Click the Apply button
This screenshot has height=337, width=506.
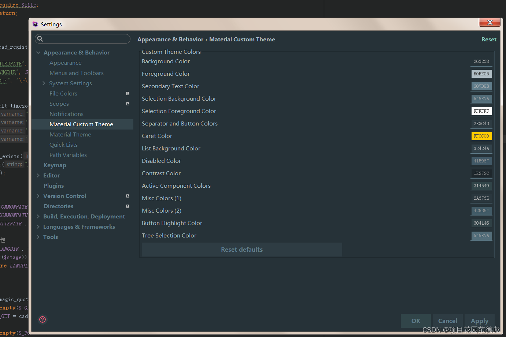(x=480, y=321)
